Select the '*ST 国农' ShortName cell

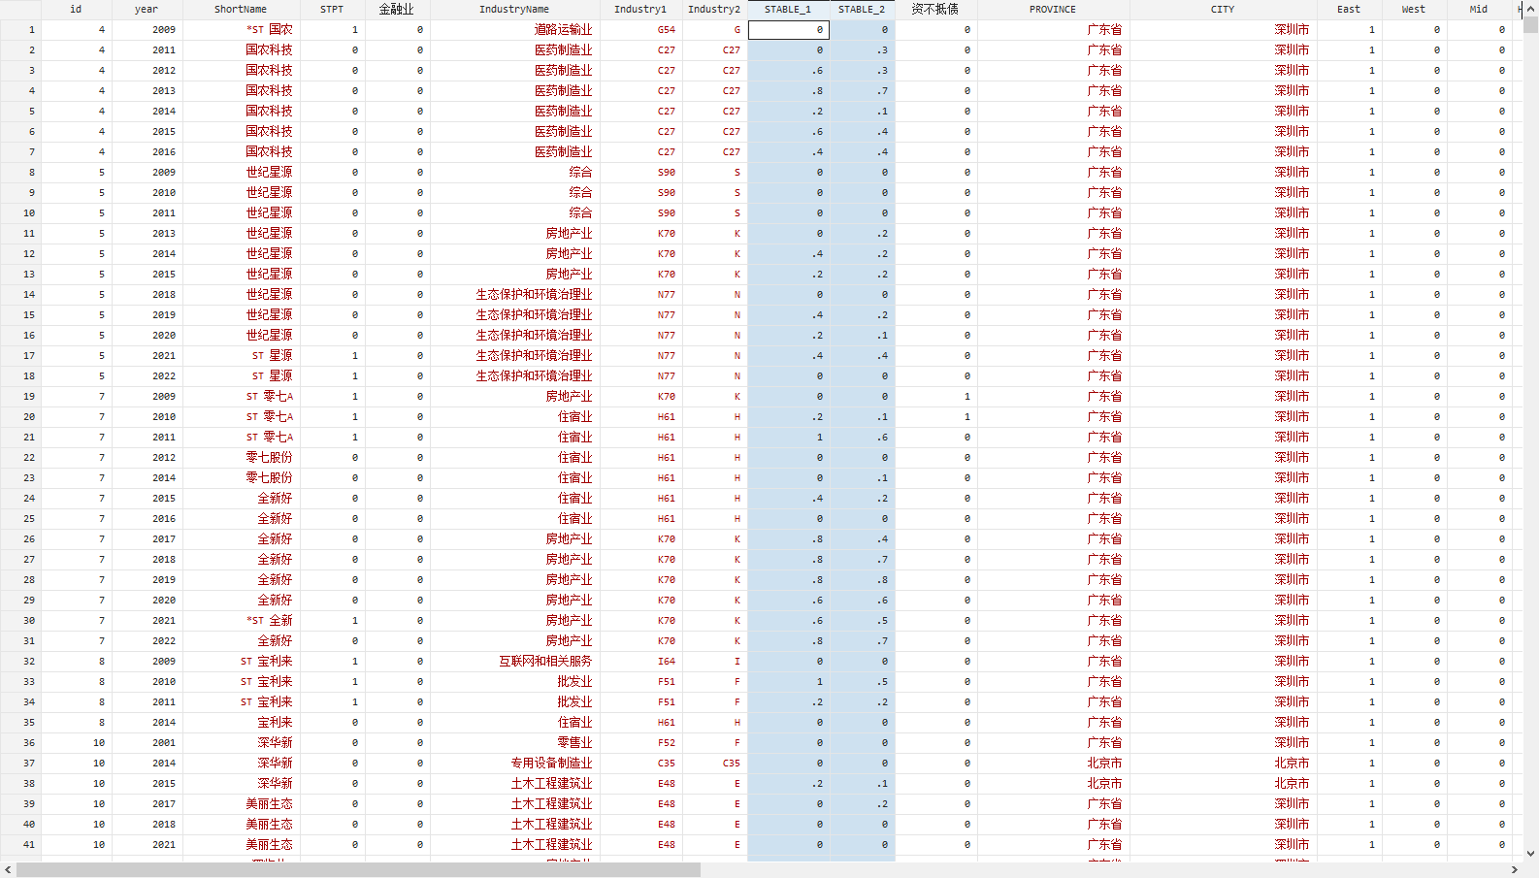pos(241,30)
